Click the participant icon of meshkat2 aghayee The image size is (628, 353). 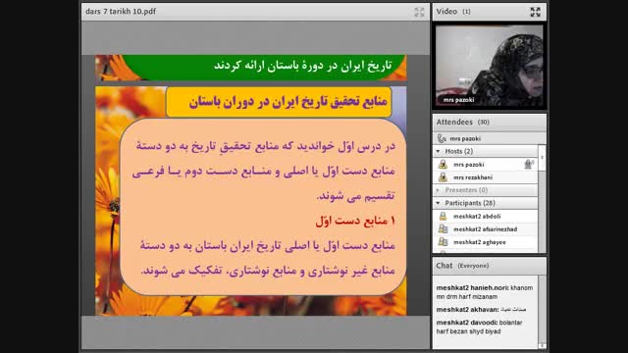pos(443,242)
